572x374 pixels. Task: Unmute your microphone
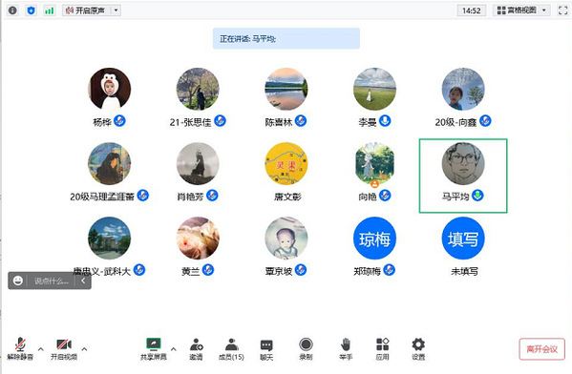20,349
